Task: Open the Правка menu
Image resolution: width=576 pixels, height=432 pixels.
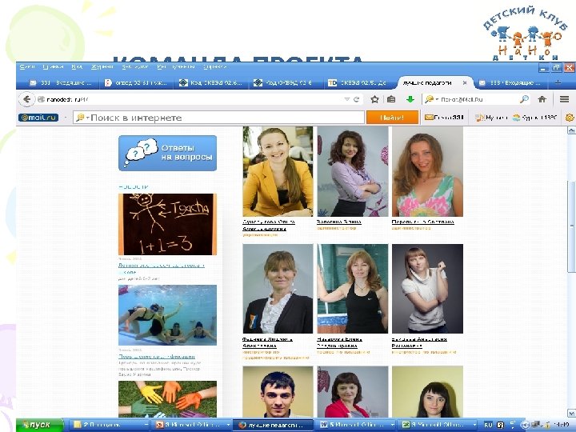Action: (x=53, y=67)
